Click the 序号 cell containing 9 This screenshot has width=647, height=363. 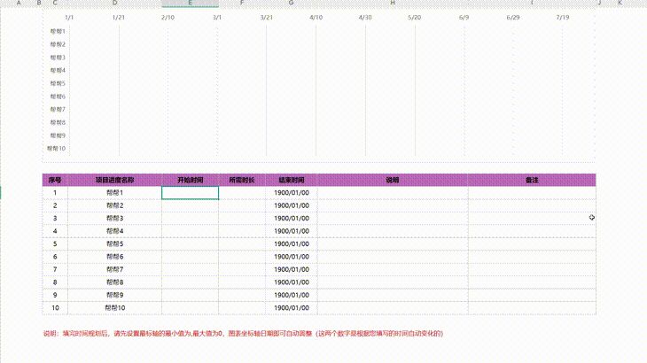[x=55, y=295]
